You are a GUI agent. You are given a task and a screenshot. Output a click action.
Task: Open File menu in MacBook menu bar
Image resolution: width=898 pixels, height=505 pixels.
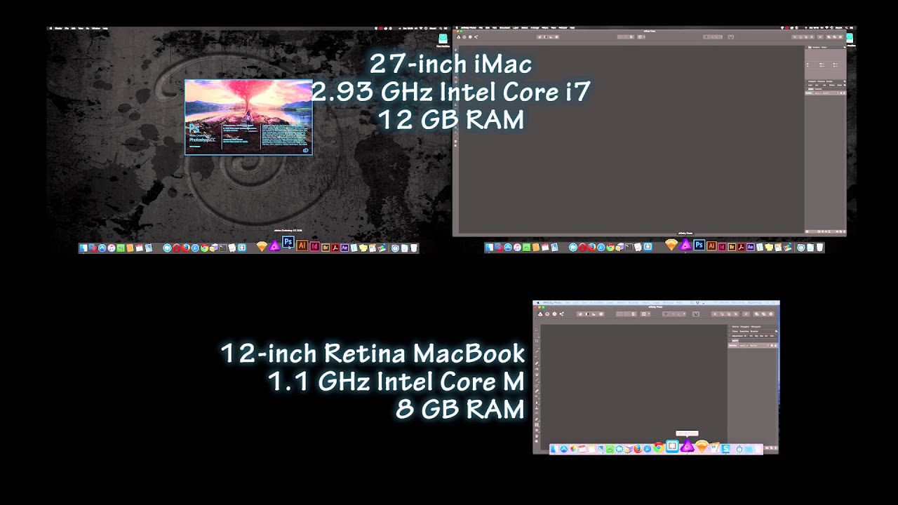[x=568, y=303]
